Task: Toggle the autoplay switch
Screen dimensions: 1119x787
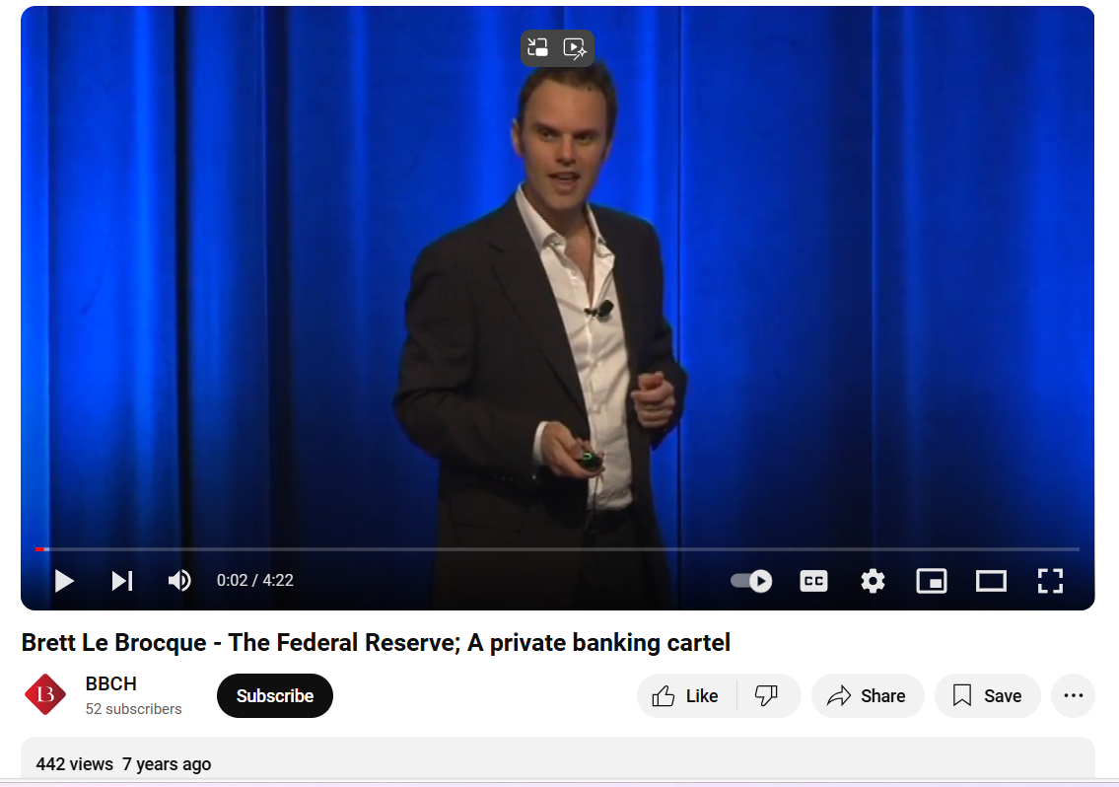Action: click(x=751, y=581)
